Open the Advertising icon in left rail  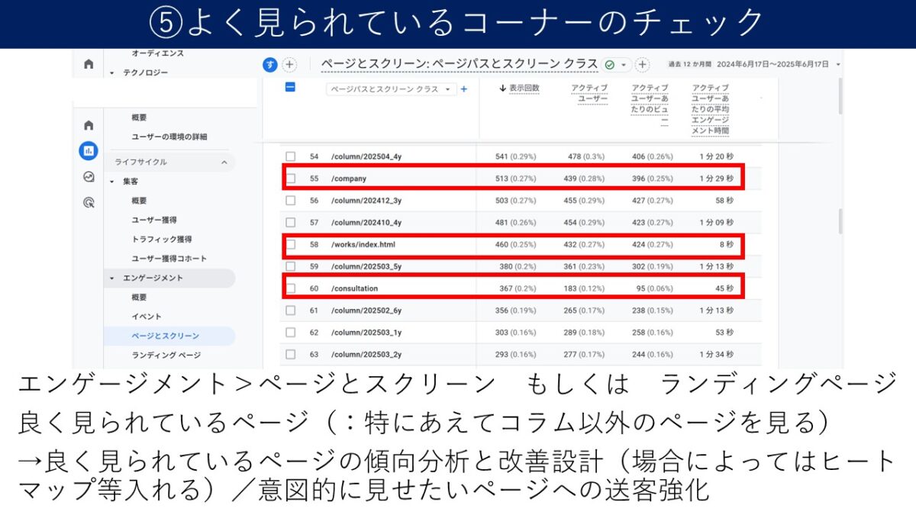pos(89,203)
